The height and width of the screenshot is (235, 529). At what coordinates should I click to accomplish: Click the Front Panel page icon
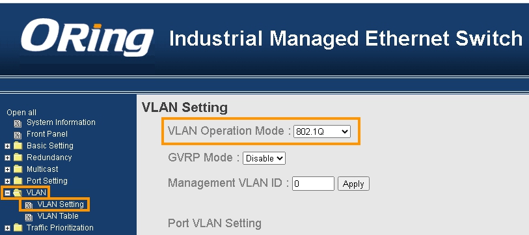click(x=18, y=135)
